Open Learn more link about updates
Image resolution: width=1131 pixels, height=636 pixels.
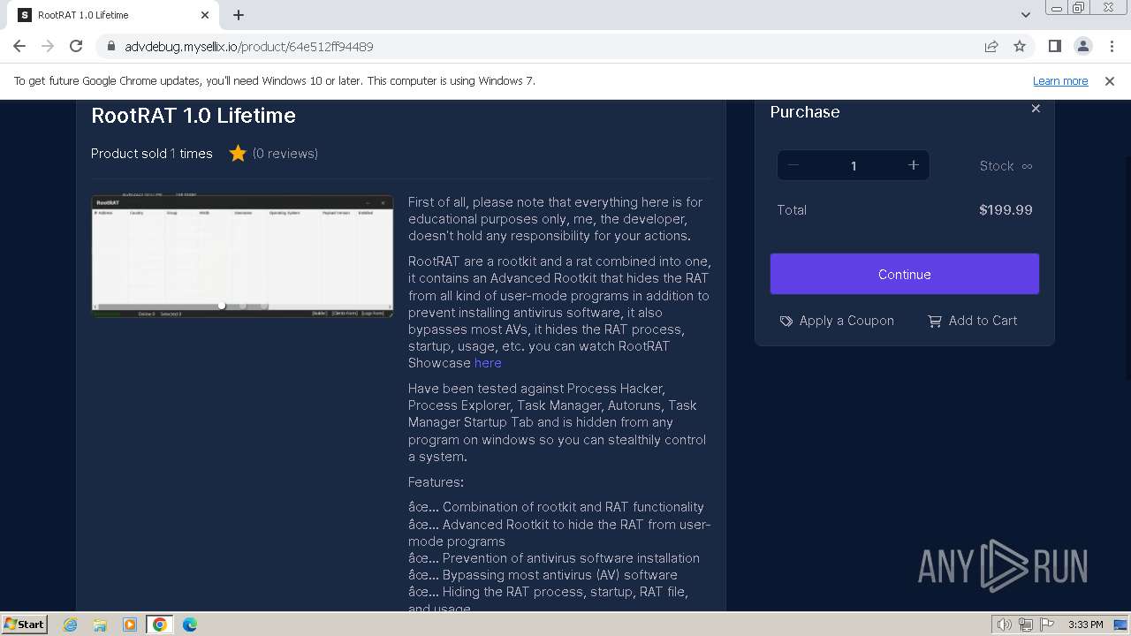1060,80
